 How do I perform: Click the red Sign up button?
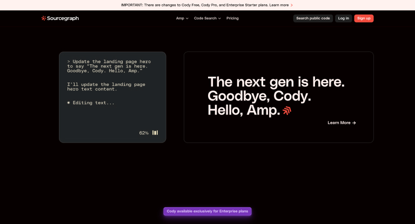pyautogui.click(x=364, y=18)
